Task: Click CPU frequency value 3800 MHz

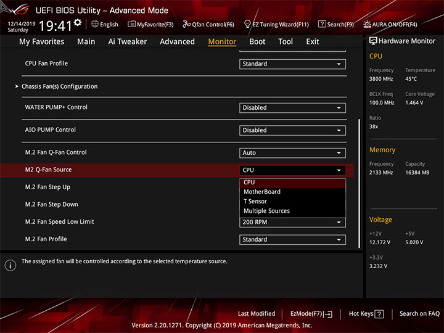Action: [381, 79]
